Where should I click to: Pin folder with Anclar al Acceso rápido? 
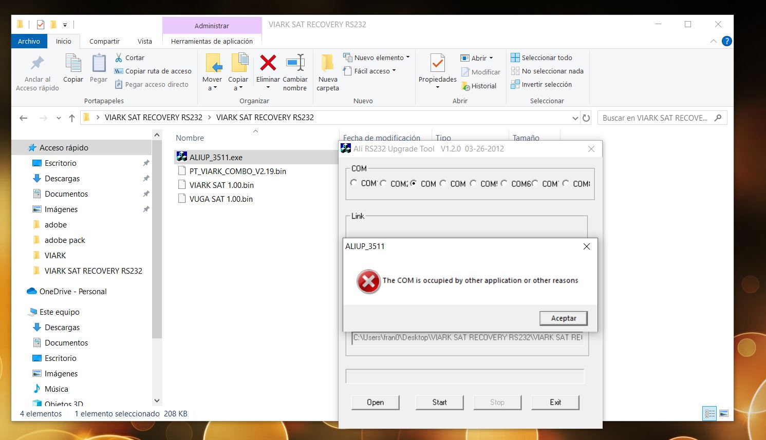coord(37,73)
